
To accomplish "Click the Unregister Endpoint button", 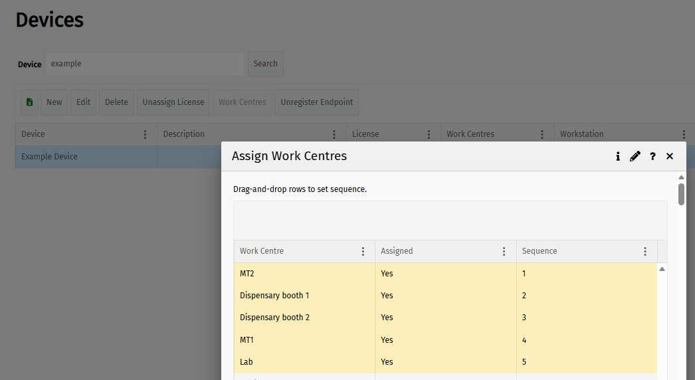I will tap(316, 102).
